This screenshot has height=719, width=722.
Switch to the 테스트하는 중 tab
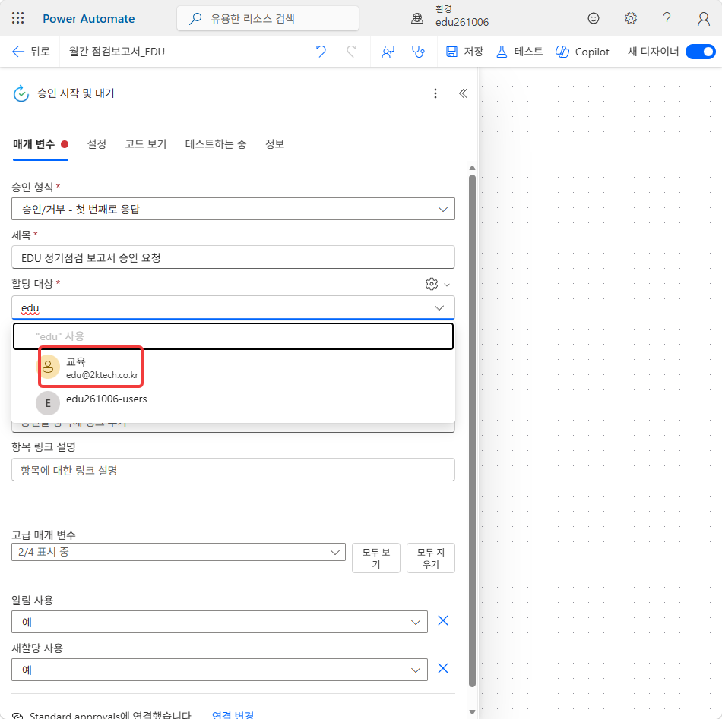(x=216, y=144)
